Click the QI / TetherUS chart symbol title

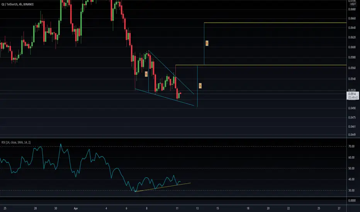click(x=17, y=4)
